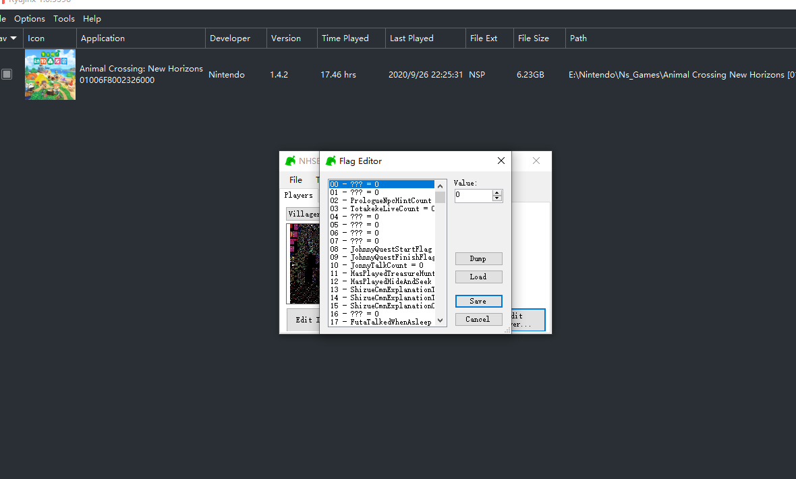796x479 pixels.
Task: Toggle the favorite checkbox for Animal Crossing
Action: pyautogui.click(x=7, y=74)
